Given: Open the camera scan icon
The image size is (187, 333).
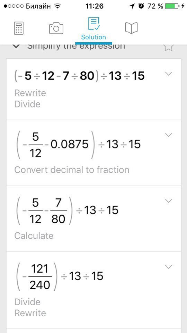Looking at the screenshot, I should tap(56, 28).
